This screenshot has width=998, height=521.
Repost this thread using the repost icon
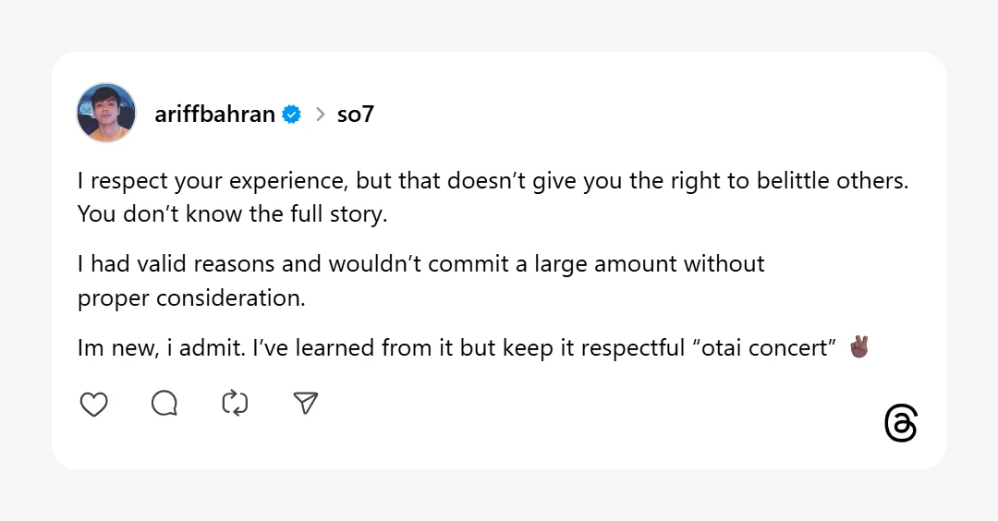click(x=235, y=404)
